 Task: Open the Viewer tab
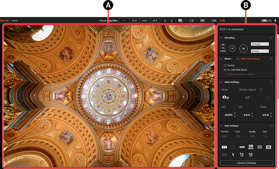tap(15, 20)
